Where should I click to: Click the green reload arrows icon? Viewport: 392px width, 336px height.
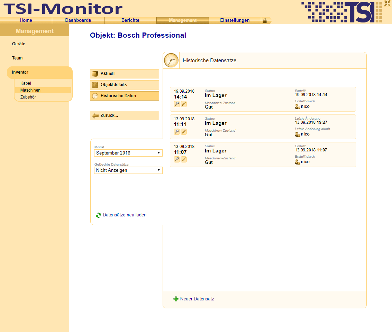pos(98,215)
